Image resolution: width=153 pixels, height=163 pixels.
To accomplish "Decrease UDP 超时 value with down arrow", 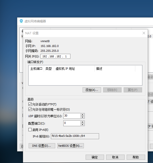I will [x=83, y=117].
